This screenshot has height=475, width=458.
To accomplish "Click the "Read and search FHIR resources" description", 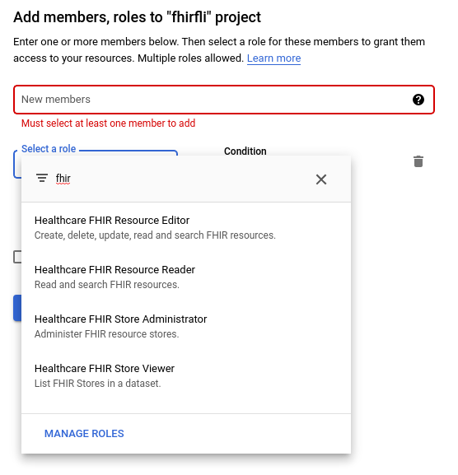I will tap(107, 285).
